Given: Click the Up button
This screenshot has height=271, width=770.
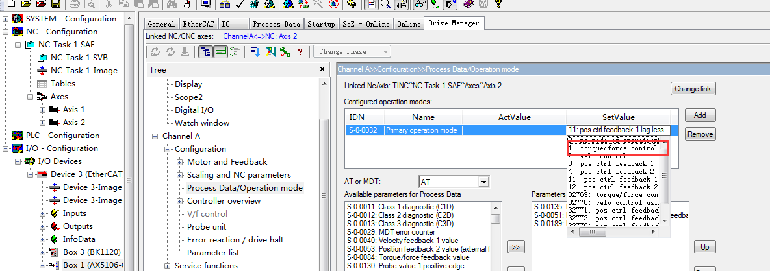Looking at the screenshot, I should coord(704,247).
